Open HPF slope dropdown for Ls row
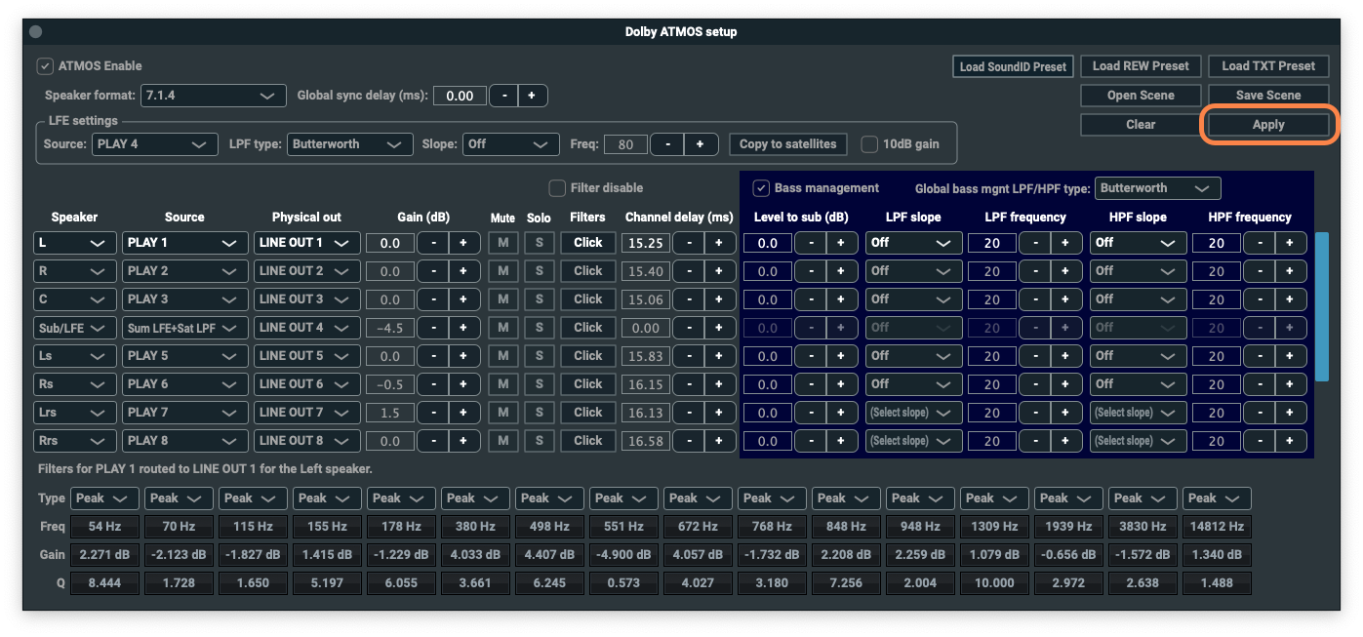This screenshot has height=637, width=1363. (x=1139, y=356)
